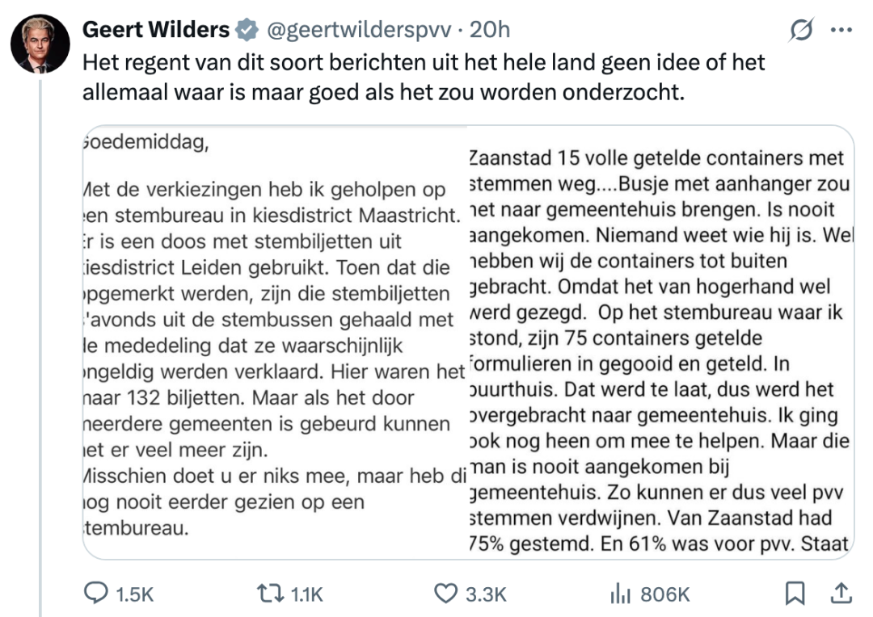Click the reply speech bubble icon
Screen dimensions: 873x617
point(96,594)
